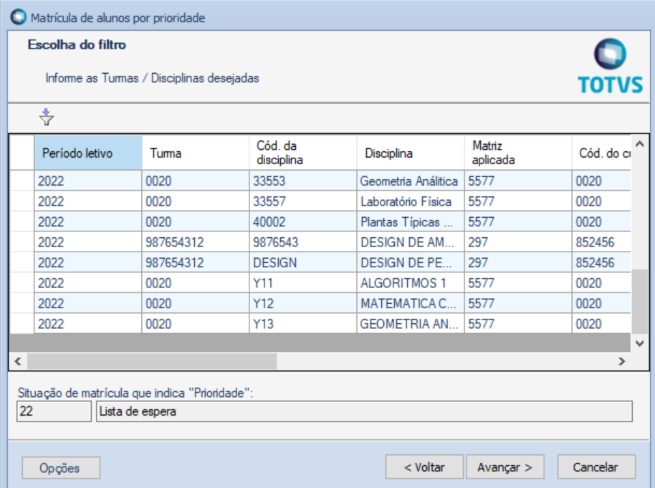Click Matriz aplicada 297 in DESIGN DE AM... row
The width and height of the screenshot is (655, 488).
pos(518,242)
